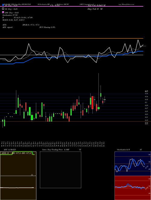This screenshot has width=151, height=200.
Task: Click the 0.21 price axis label
Action: pos(146,117)
